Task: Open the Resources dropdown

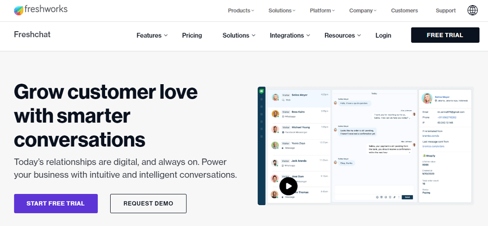Action: (x=343, y=35)
